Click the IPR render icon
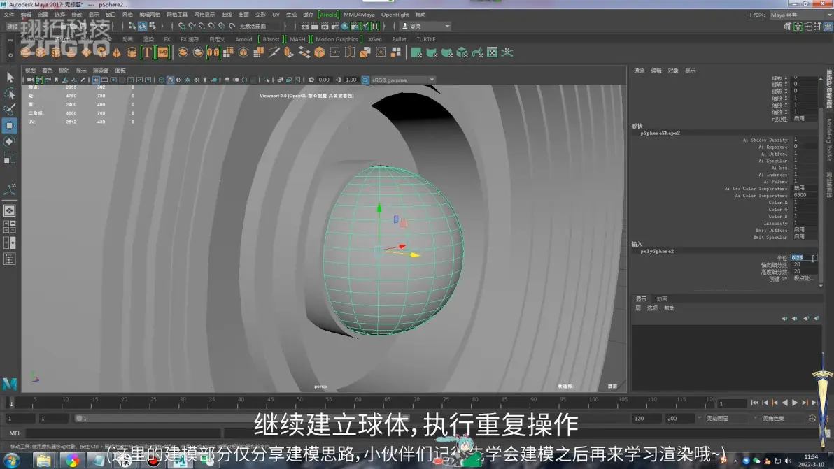 pyautogui.click(x=325, y=26)
